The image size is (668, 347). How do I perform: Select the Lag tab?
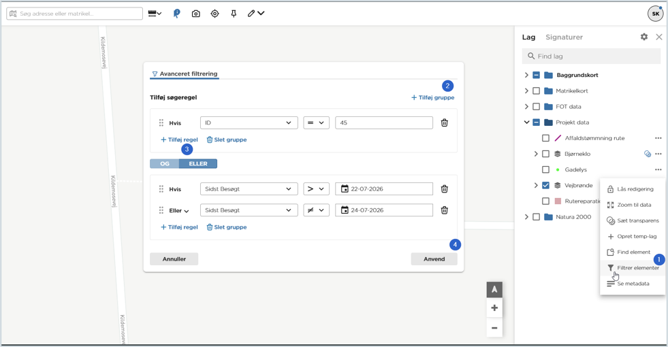tap(528, 37)
